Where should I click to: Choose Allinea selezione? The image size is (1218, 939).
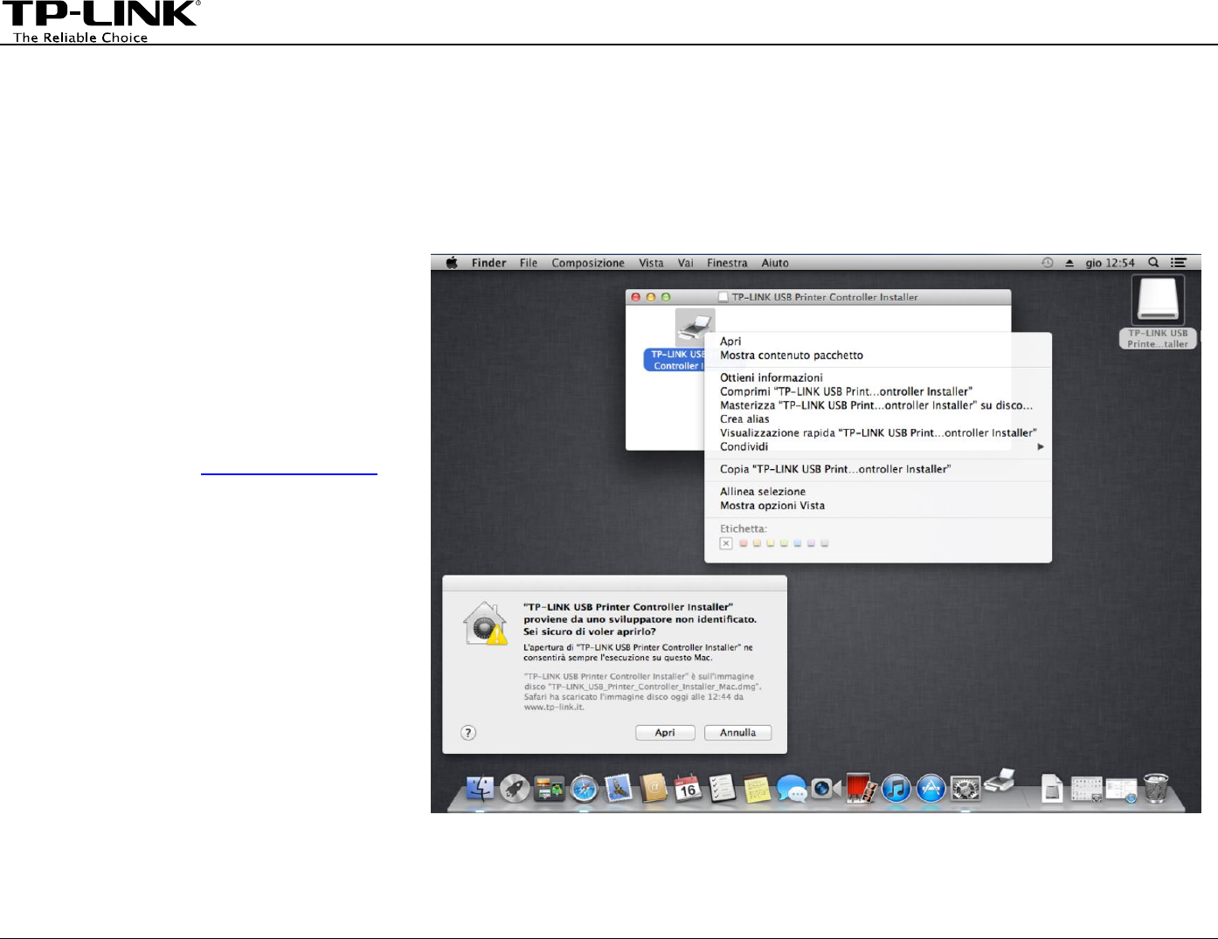click(878, 492)
